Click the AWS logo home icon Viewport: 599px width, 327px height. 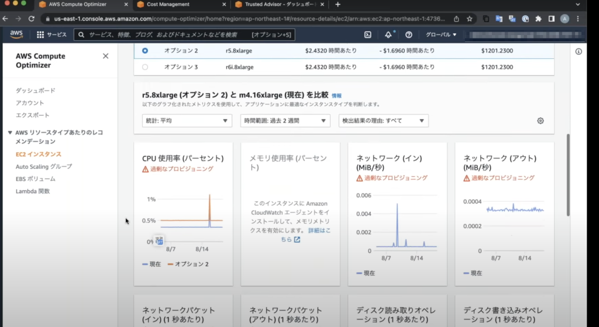[16, 34]
